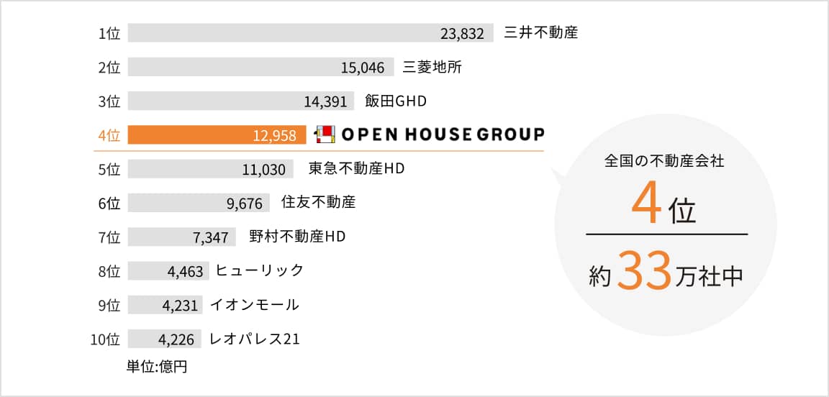Click the orange 4位 rank label
829x397 pixels.
coord(108,135)
